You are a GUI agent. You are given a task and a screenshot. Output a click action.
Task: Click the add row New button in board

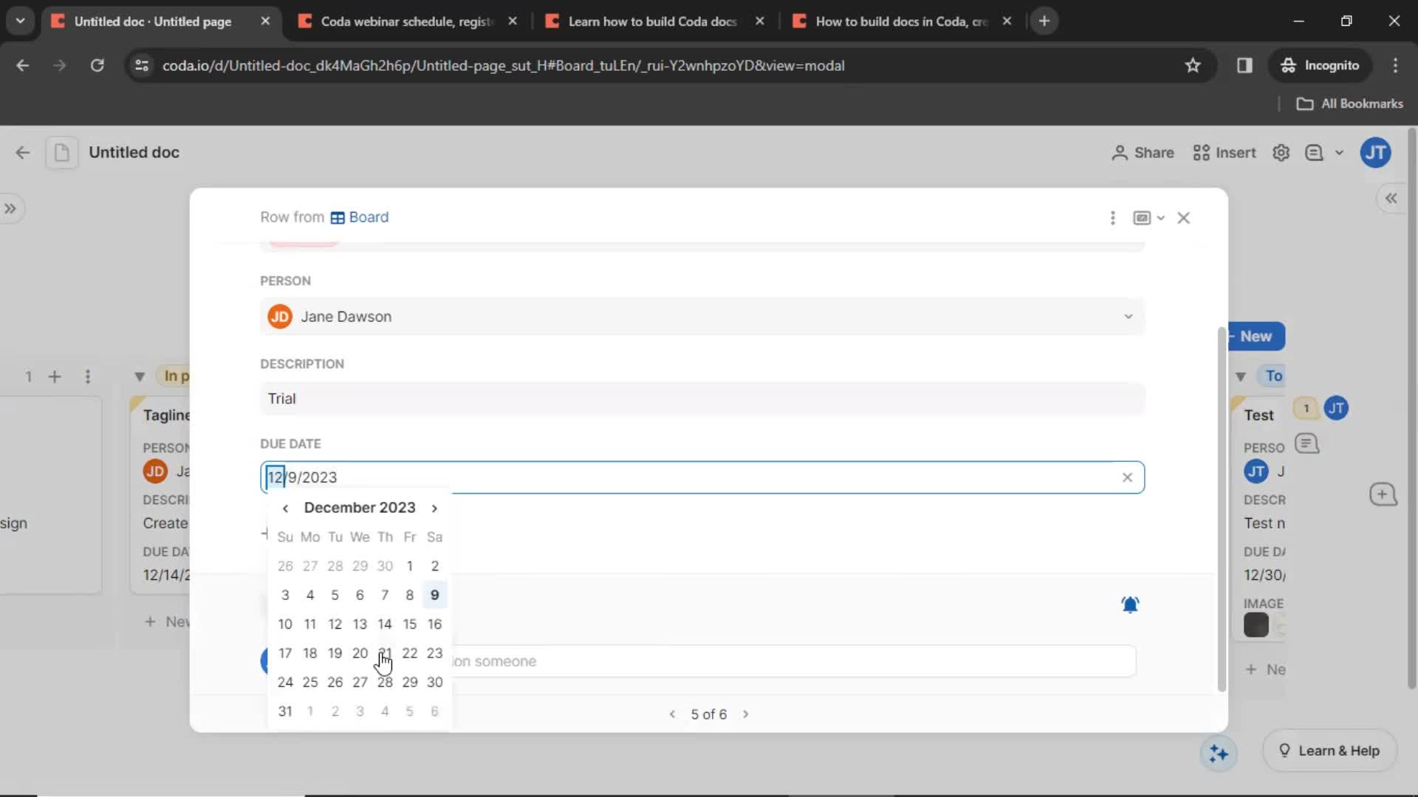click(x=1256, y=336)
